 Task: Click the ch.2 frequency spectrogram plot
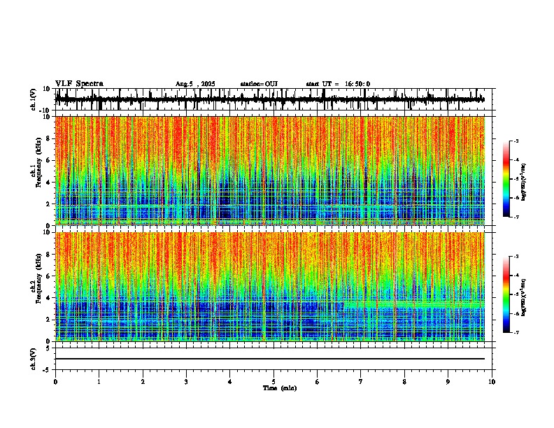pos(270,287)
